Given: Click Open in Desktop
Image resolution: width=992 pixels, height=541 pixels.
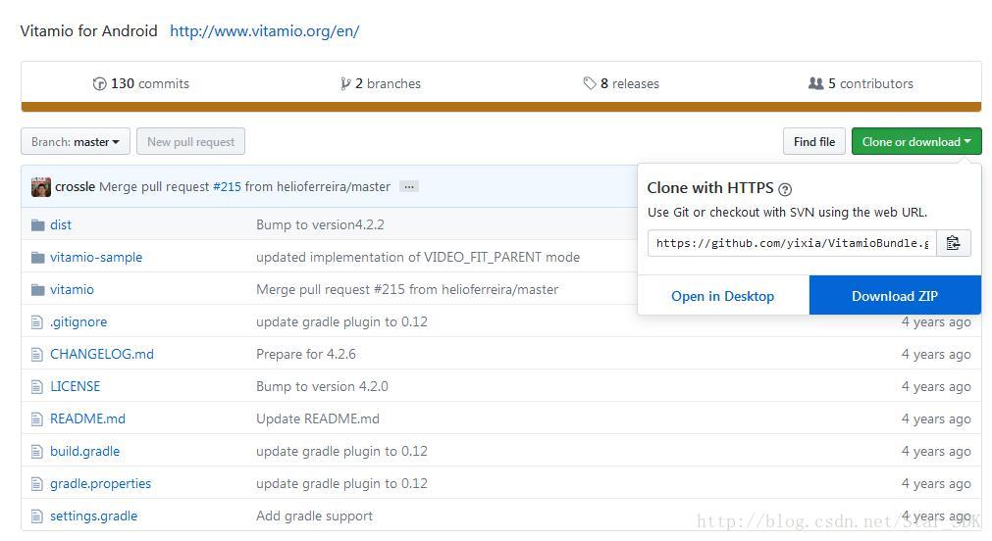Looking at the screenshot, I should pos(722,296).
